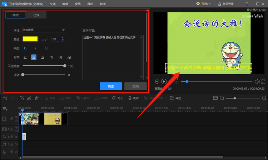This screenshot has height=160, width=268.
Task: Center-align subtitle text horizontally
Action: (x=34, y=57)
